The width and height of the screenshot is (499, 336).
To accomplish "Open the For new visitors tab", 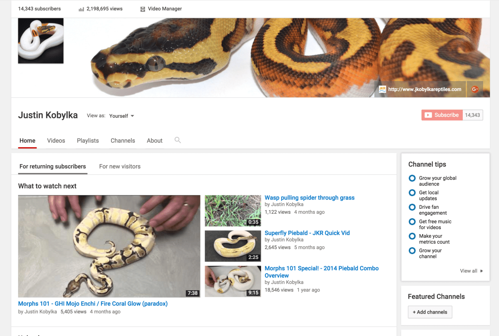I will (120, 166).
